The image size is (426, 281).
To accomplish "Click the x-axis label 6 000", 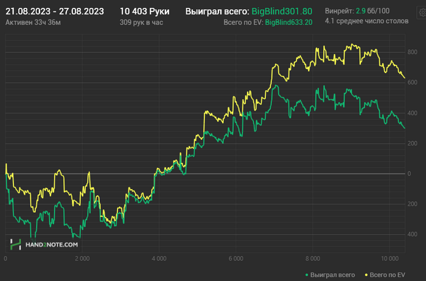I will point(236,258).
